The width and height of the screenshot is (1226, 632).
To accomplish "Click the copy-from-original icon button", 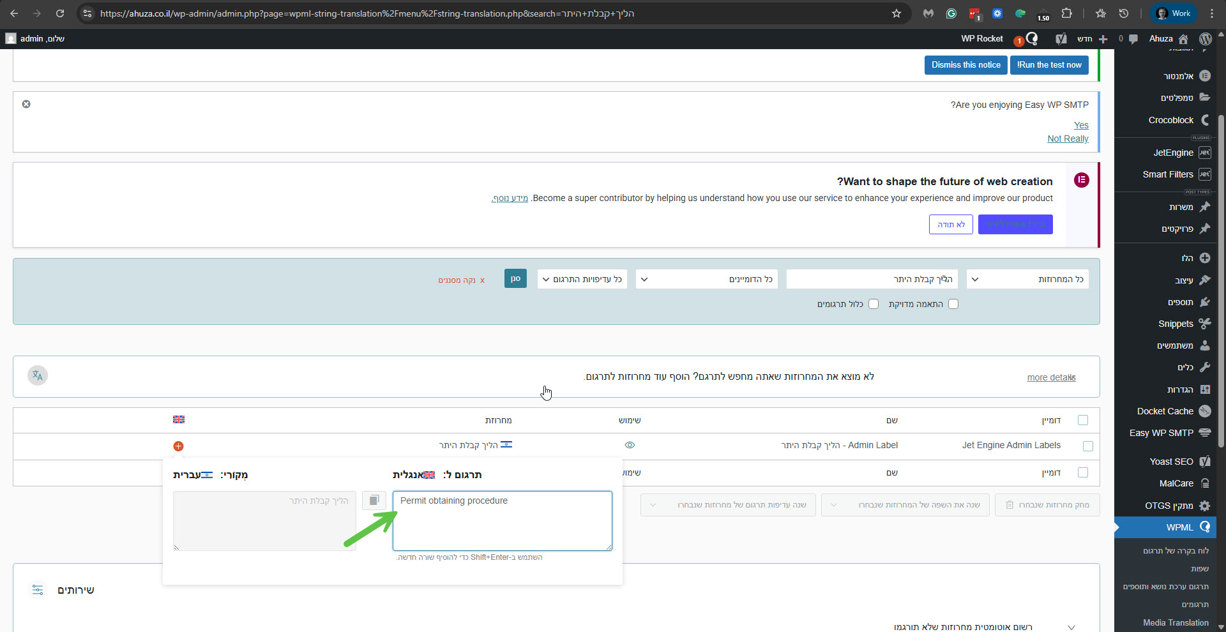I will 374,500.
